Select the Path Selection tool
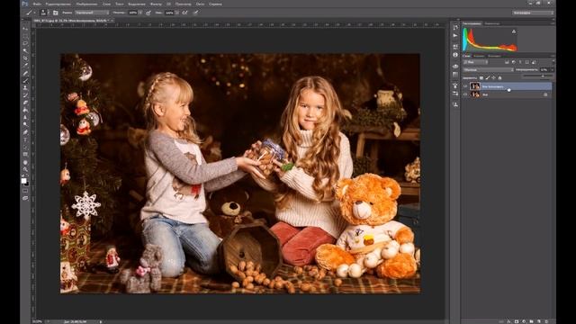The height and width of the screenshot is (324, 576). (x=24, y=148)
